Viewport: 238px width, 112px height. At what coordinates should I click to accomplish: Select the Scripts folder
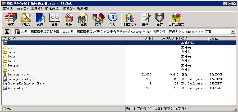[x=13, y=65]
